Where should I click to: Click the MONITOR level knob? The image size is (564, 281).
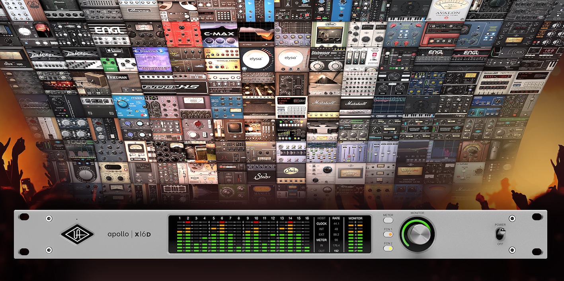point(418,234)
